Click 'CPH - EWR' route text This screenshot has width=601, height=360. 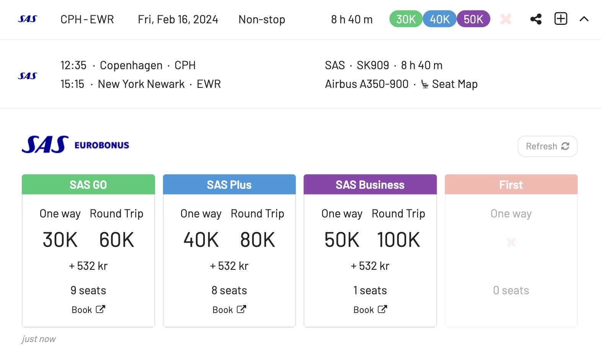coord(87,19)
